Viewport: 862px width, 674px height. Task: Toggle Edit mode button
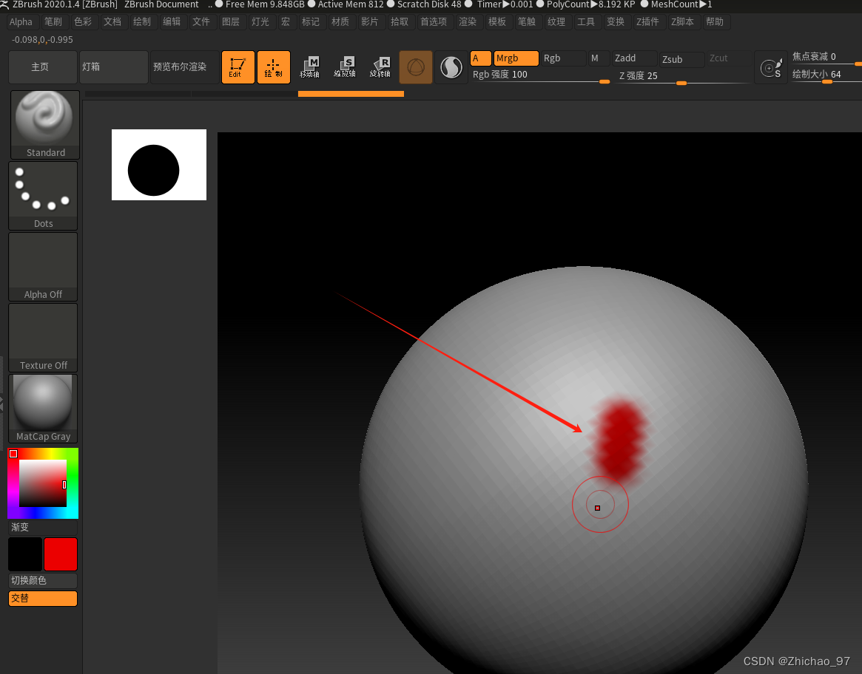click(238, 67)
